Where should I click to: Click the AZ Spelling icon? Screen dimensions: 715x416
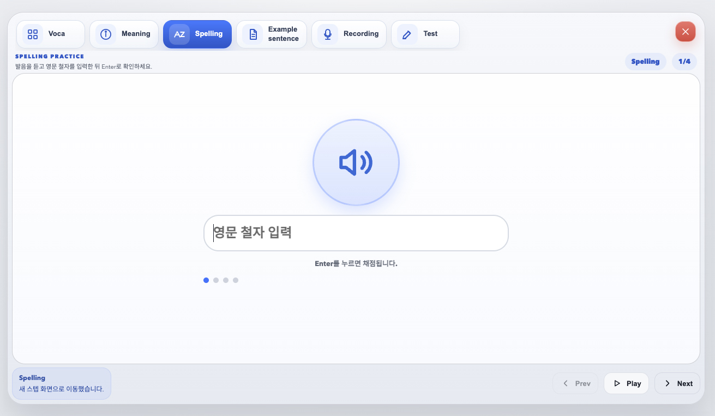click(179, 34)
